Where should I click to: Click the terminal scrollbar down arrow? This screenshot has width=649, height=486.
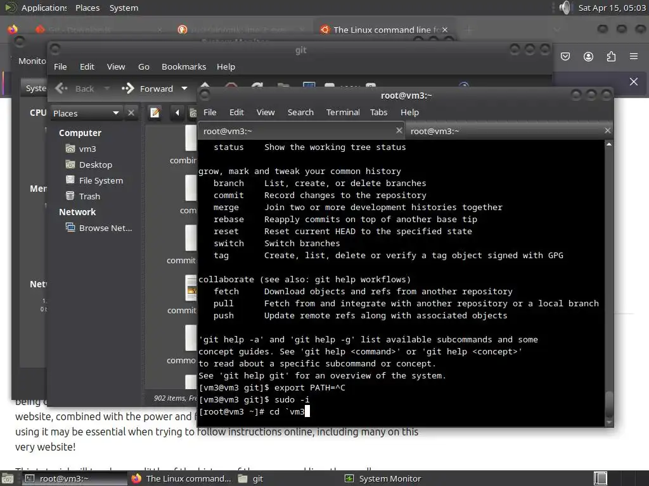pyautogui.click(x=609, y=422)
